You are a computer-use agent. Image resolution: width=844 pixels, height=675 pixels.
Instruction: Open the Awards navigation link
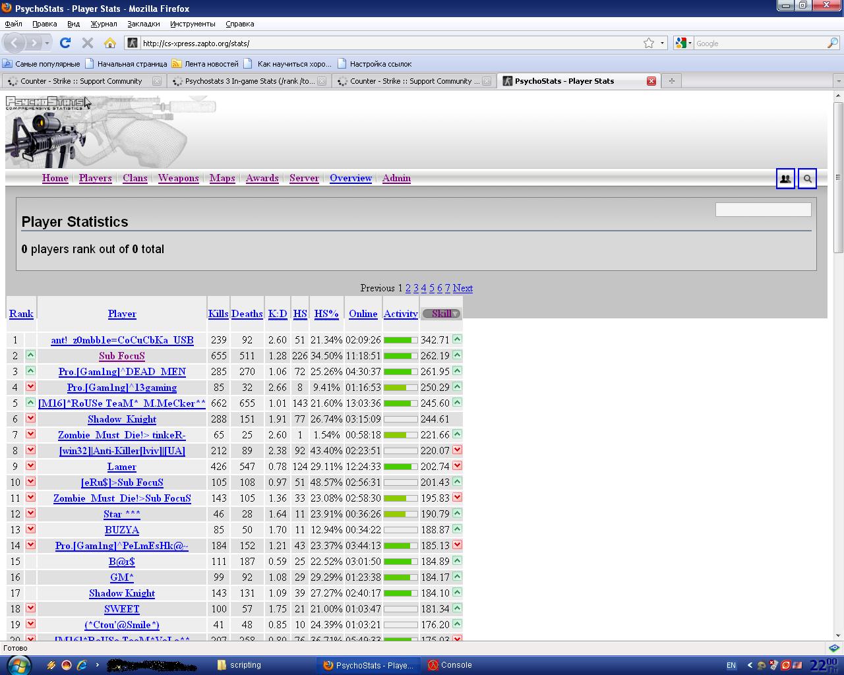coord(262,178)
